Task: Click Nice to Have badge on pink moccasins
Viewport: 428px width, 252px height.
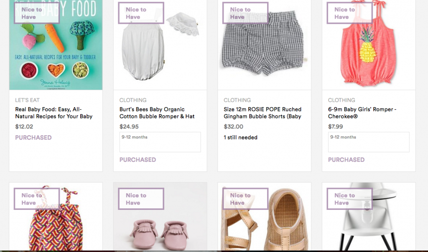Action: coord(141,199)
